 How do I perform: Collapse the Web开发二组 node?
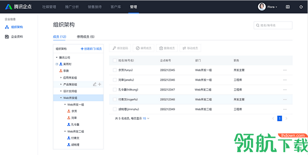coord(65,131)
